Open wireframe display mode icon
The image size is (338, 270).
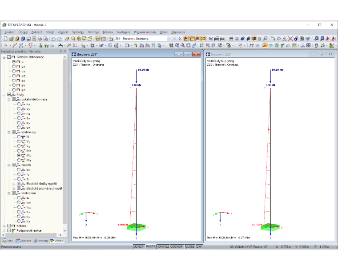pos(188,45)
